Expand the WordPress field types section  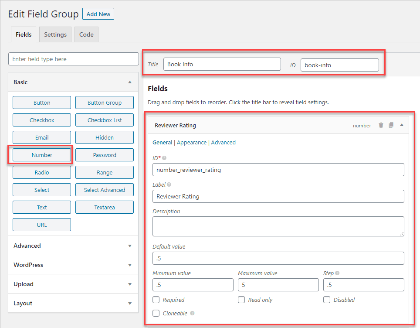[x=129, y=265]
